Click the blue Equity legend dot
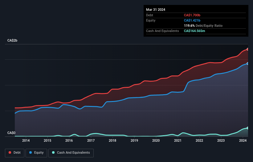Viewport: 253px width, 162px height. 31,152
